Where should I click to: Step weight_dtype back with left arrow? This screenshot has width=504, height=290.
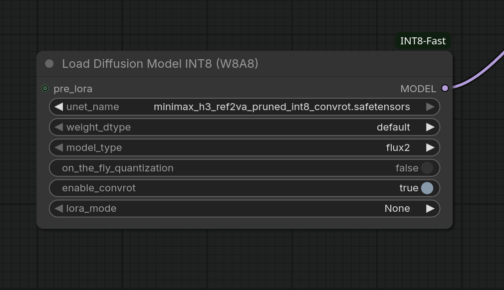59,127
